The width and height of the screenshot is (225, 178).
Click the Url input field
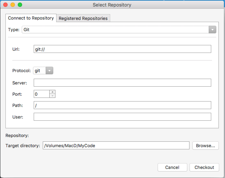122,49
